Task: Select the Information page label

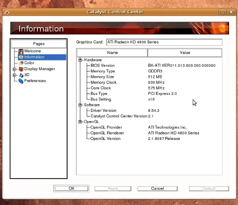Action: click(34, 57)
